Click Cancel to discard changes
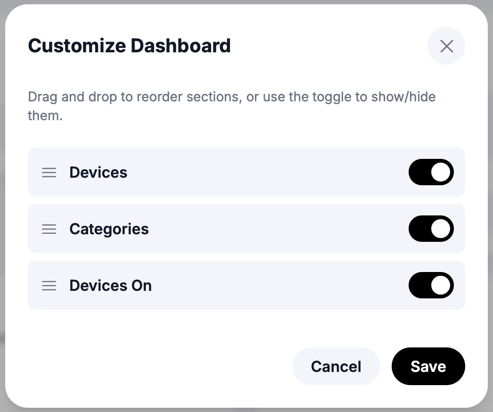This screenshot has width=493, height=412. [x=336, y=366]
